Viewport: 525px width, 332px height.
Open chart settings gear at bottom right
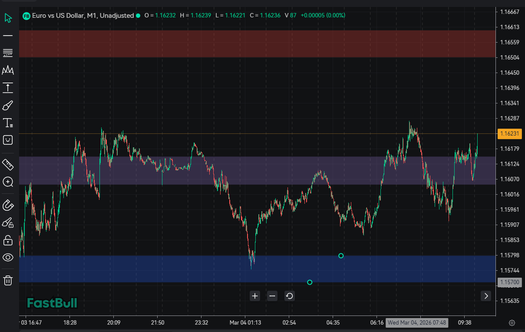click(x=512, y=323)
